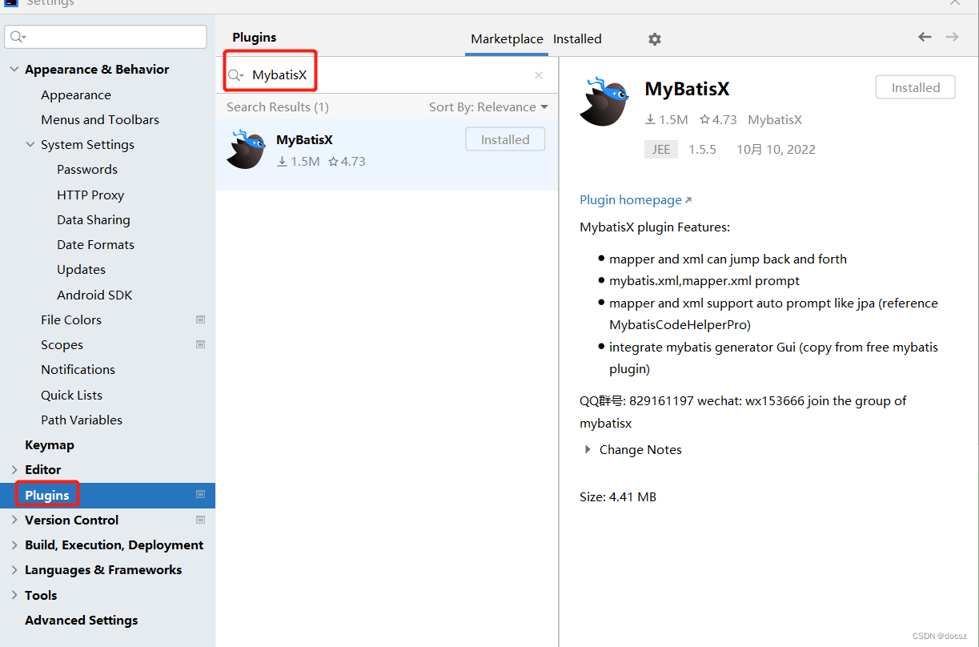Open the plugins gear settings icon
The width and height of the screenshot is (979, 647).
click(655, 38)
